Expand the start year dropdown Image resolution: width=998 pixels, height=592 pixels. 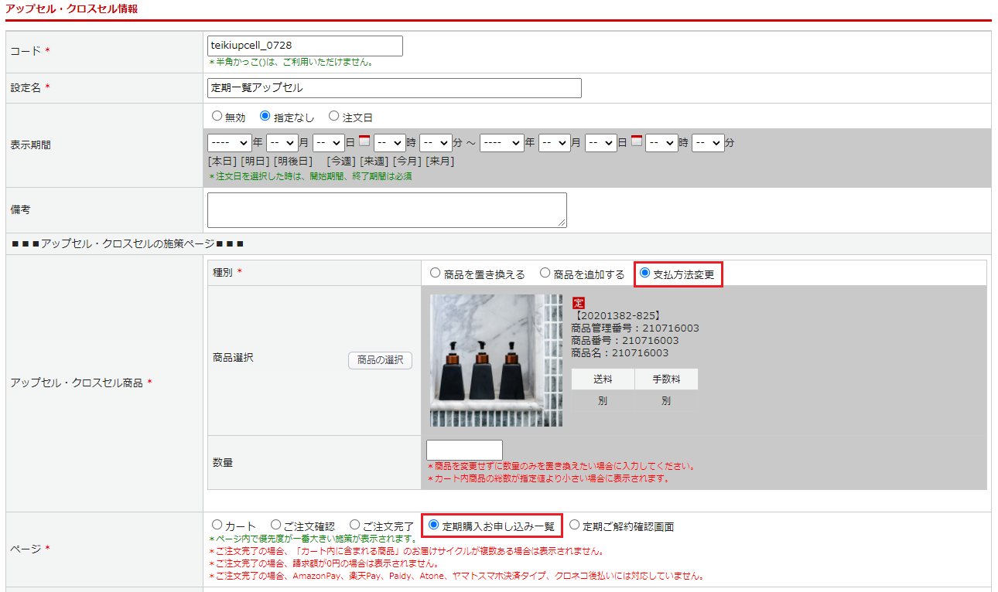229,143
